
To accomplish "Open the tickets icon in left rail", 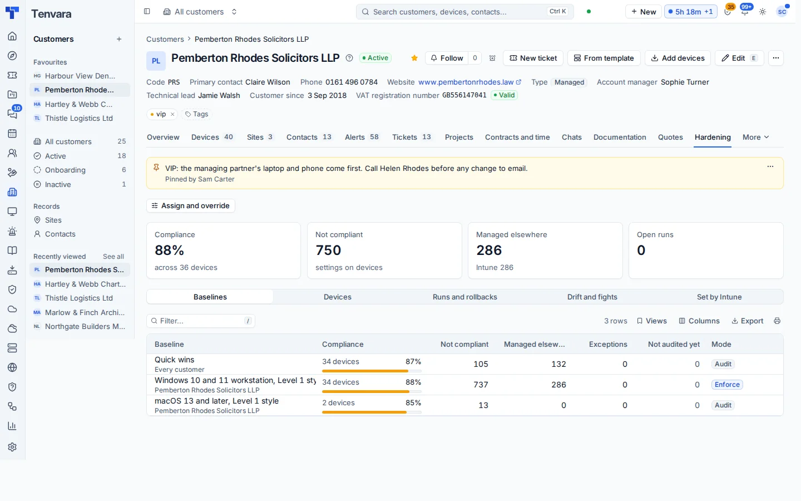I will 12,75.
